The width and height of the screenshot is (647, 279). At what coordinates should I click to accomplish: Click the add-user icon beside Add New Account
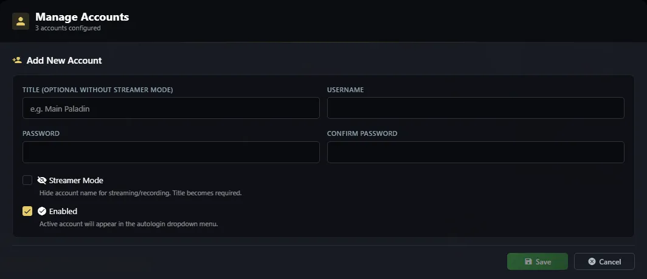click(x=17, y=61)
